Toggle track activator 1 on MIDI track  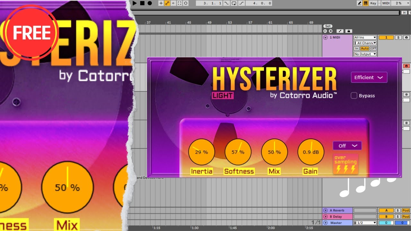[386, 38]
